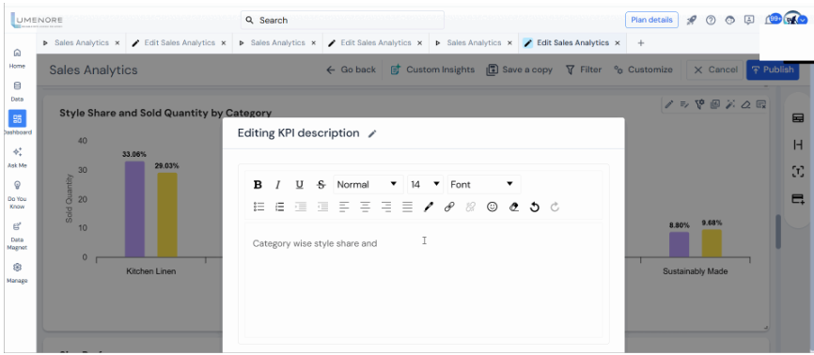
Task: Open the Normal block style dropdown
Action: coord(368,184)
